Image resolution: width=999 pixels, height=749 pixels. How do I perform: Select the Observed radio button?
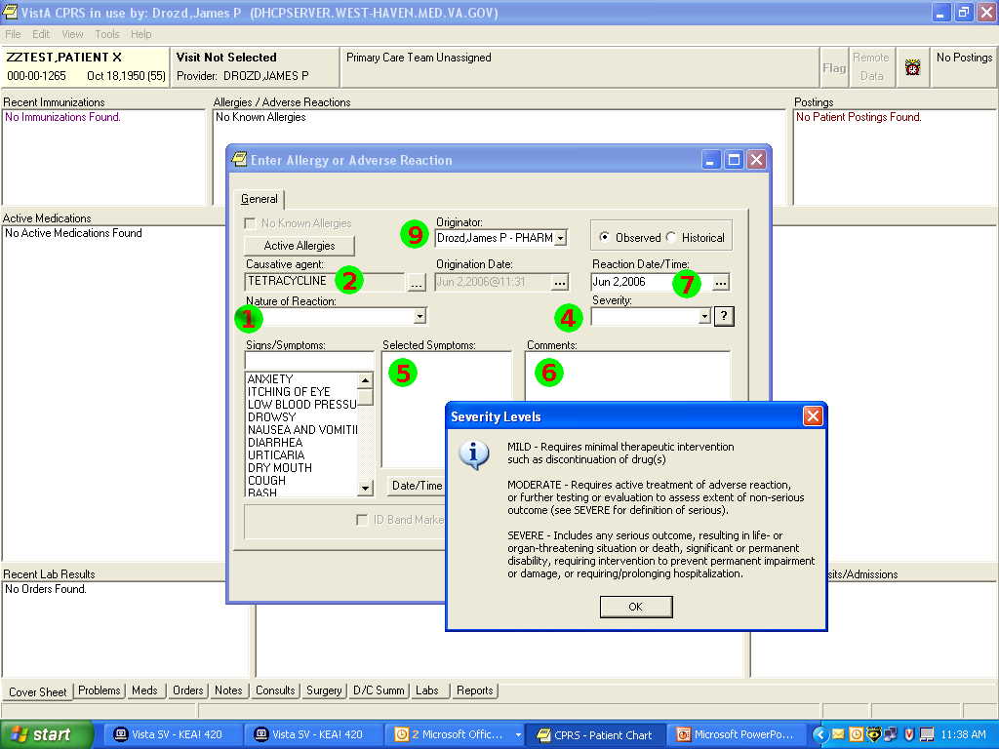point(606,238)
